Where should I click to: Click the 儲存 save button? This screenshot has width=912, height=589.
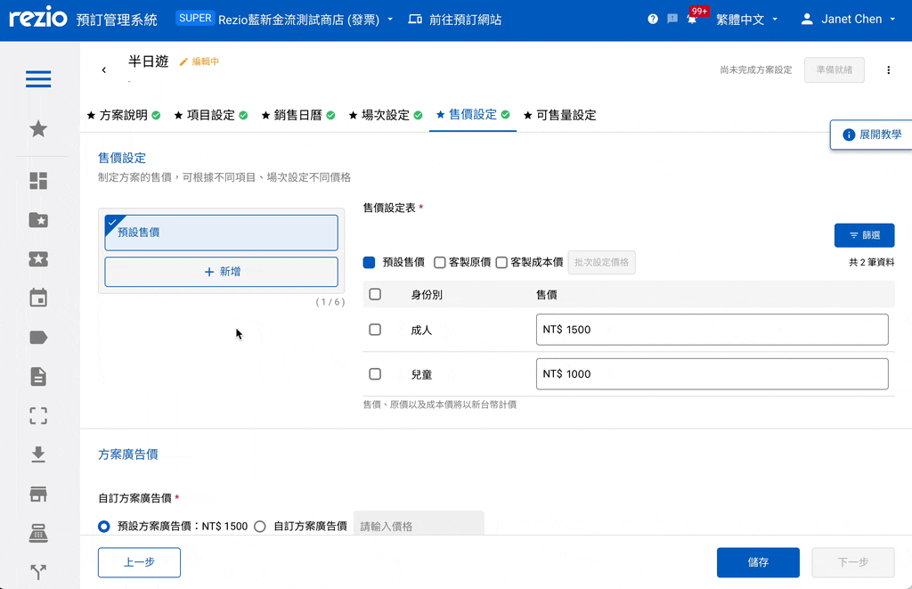(758, 562)
